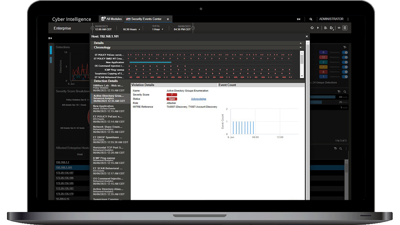
Task: Click the refresh icon in the toolbar
Action: (x=312, y=28)
